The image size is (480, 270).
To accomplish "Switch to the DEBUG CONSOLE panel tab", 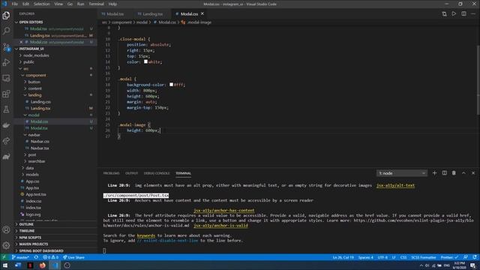I will click(157, 173).
